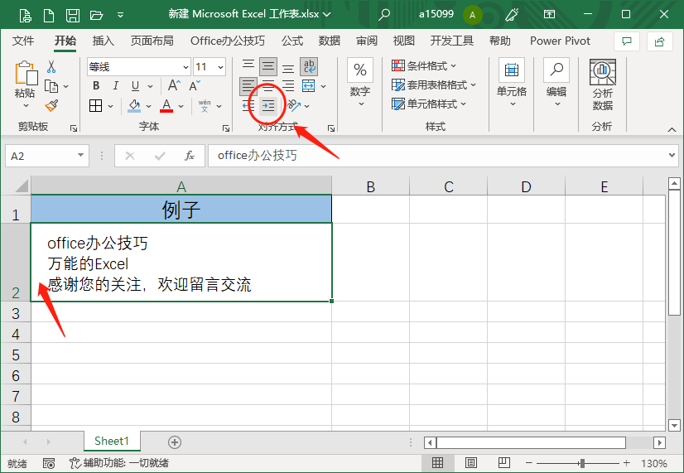Collapse the ribbon chevron
Image resolution: width=684 pixels, height=473 pixels.
point(672,129)
